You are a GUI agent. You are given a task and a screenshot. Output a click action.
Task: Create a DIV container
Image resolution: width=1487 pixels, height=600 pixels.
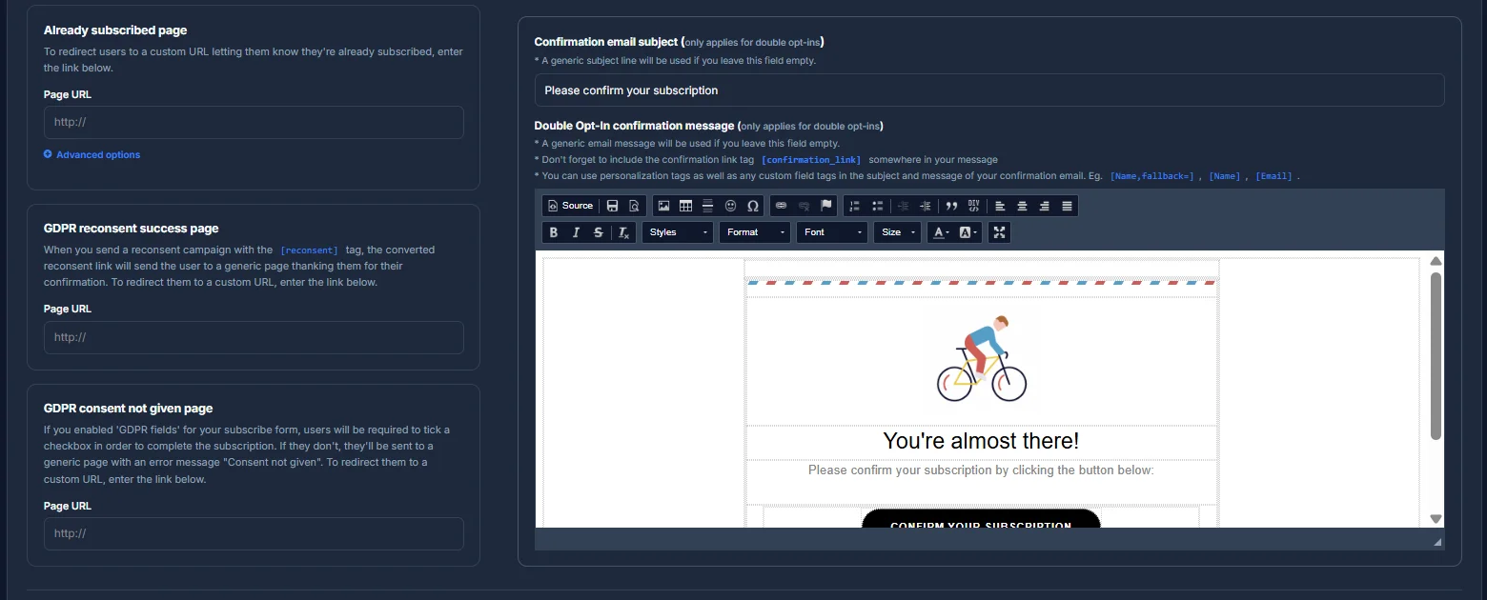coord(973,206)
